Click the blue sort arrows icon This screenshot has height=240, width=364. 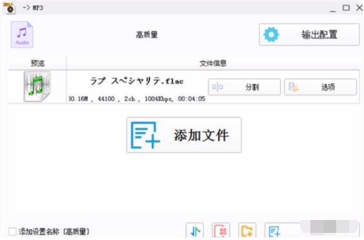pos(195,230)
